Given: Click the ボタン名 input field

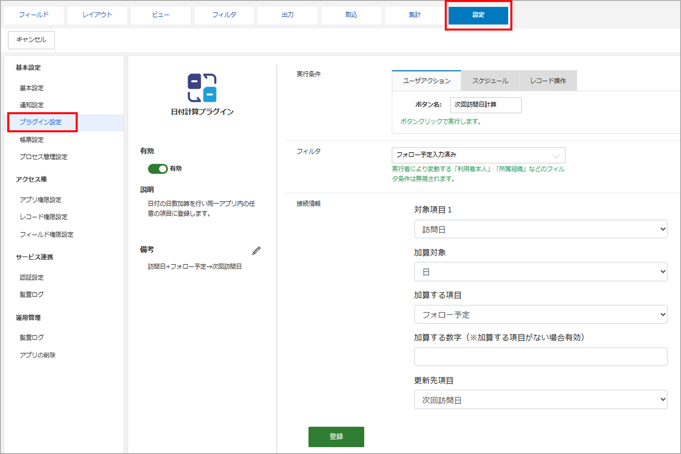Looking at the screenshot, I should (486, 105).
